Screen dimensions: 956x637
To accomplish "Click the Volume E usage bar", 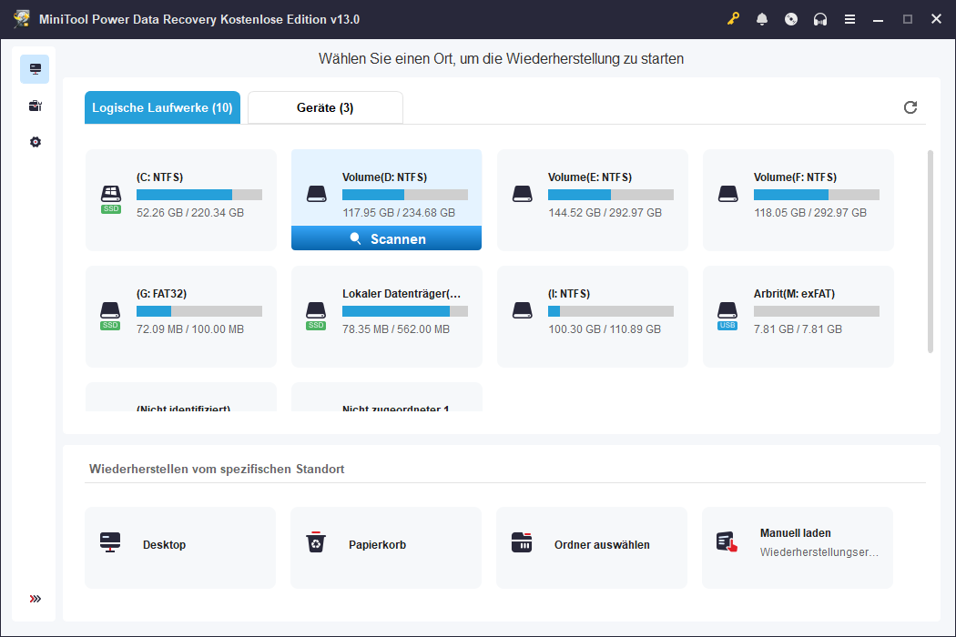I will click(611, 195).
